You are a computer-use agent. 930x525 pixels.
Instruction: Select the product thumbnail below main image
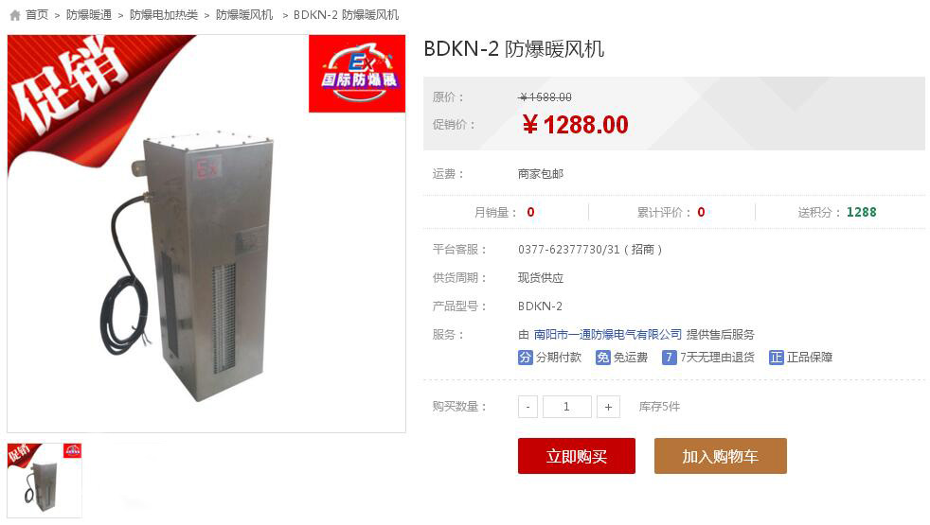click(45, 481)
